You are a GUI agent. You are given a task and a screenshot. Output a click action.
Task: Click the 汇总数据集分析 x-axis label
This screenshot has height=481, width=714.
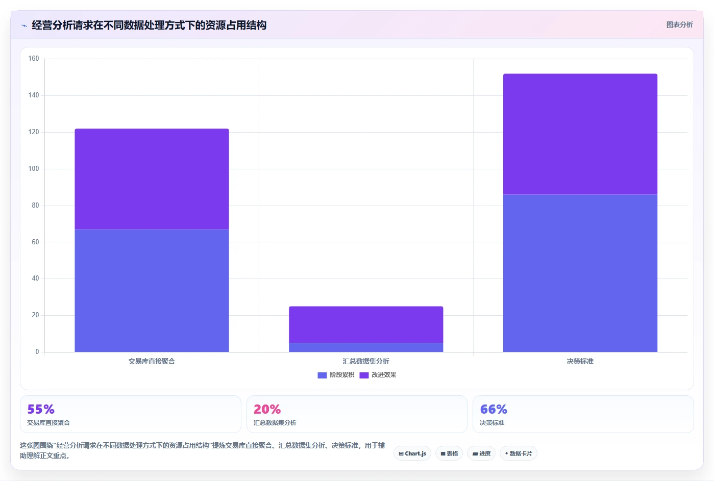tap(366, 361)
